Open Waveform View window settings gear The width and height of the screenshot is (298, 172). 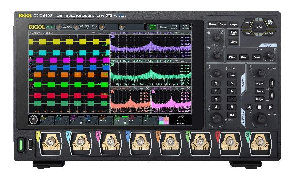[94, 33]
